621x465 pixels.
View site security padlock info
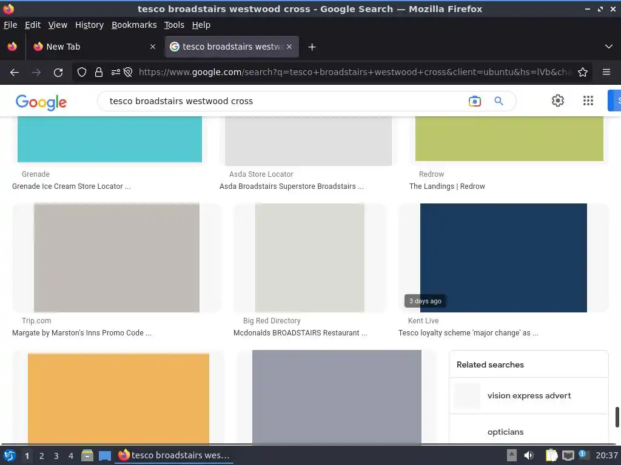tap(99, 72)
